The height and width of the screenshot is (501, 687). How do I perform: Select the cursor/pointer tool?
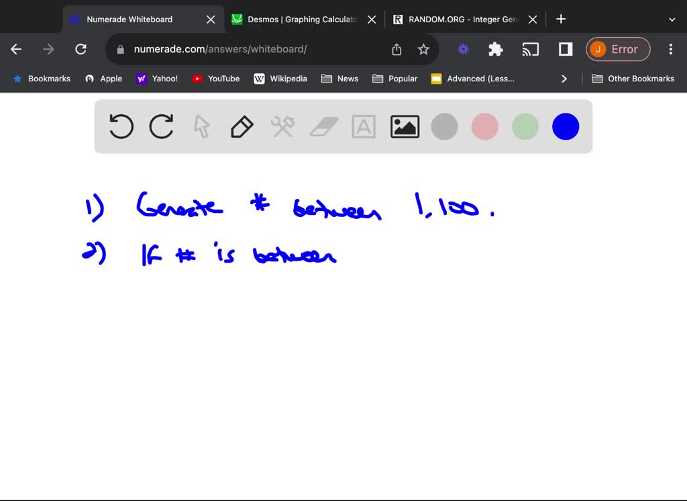click(202, 126)
